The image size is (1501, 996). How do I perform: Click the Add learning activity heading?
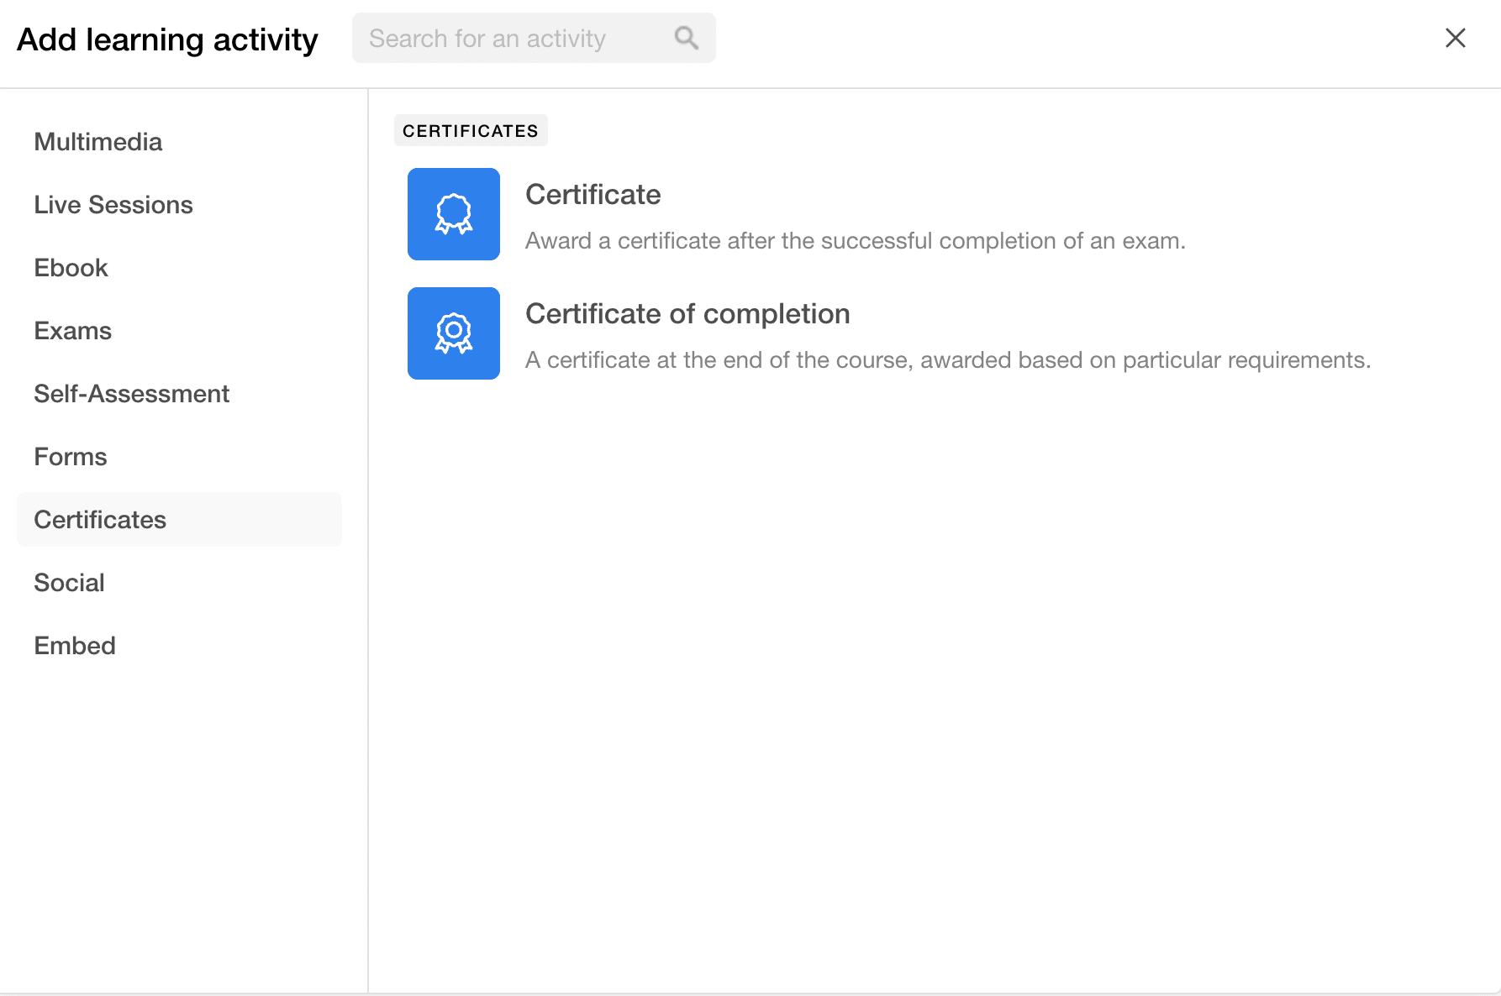click(167, 39)
